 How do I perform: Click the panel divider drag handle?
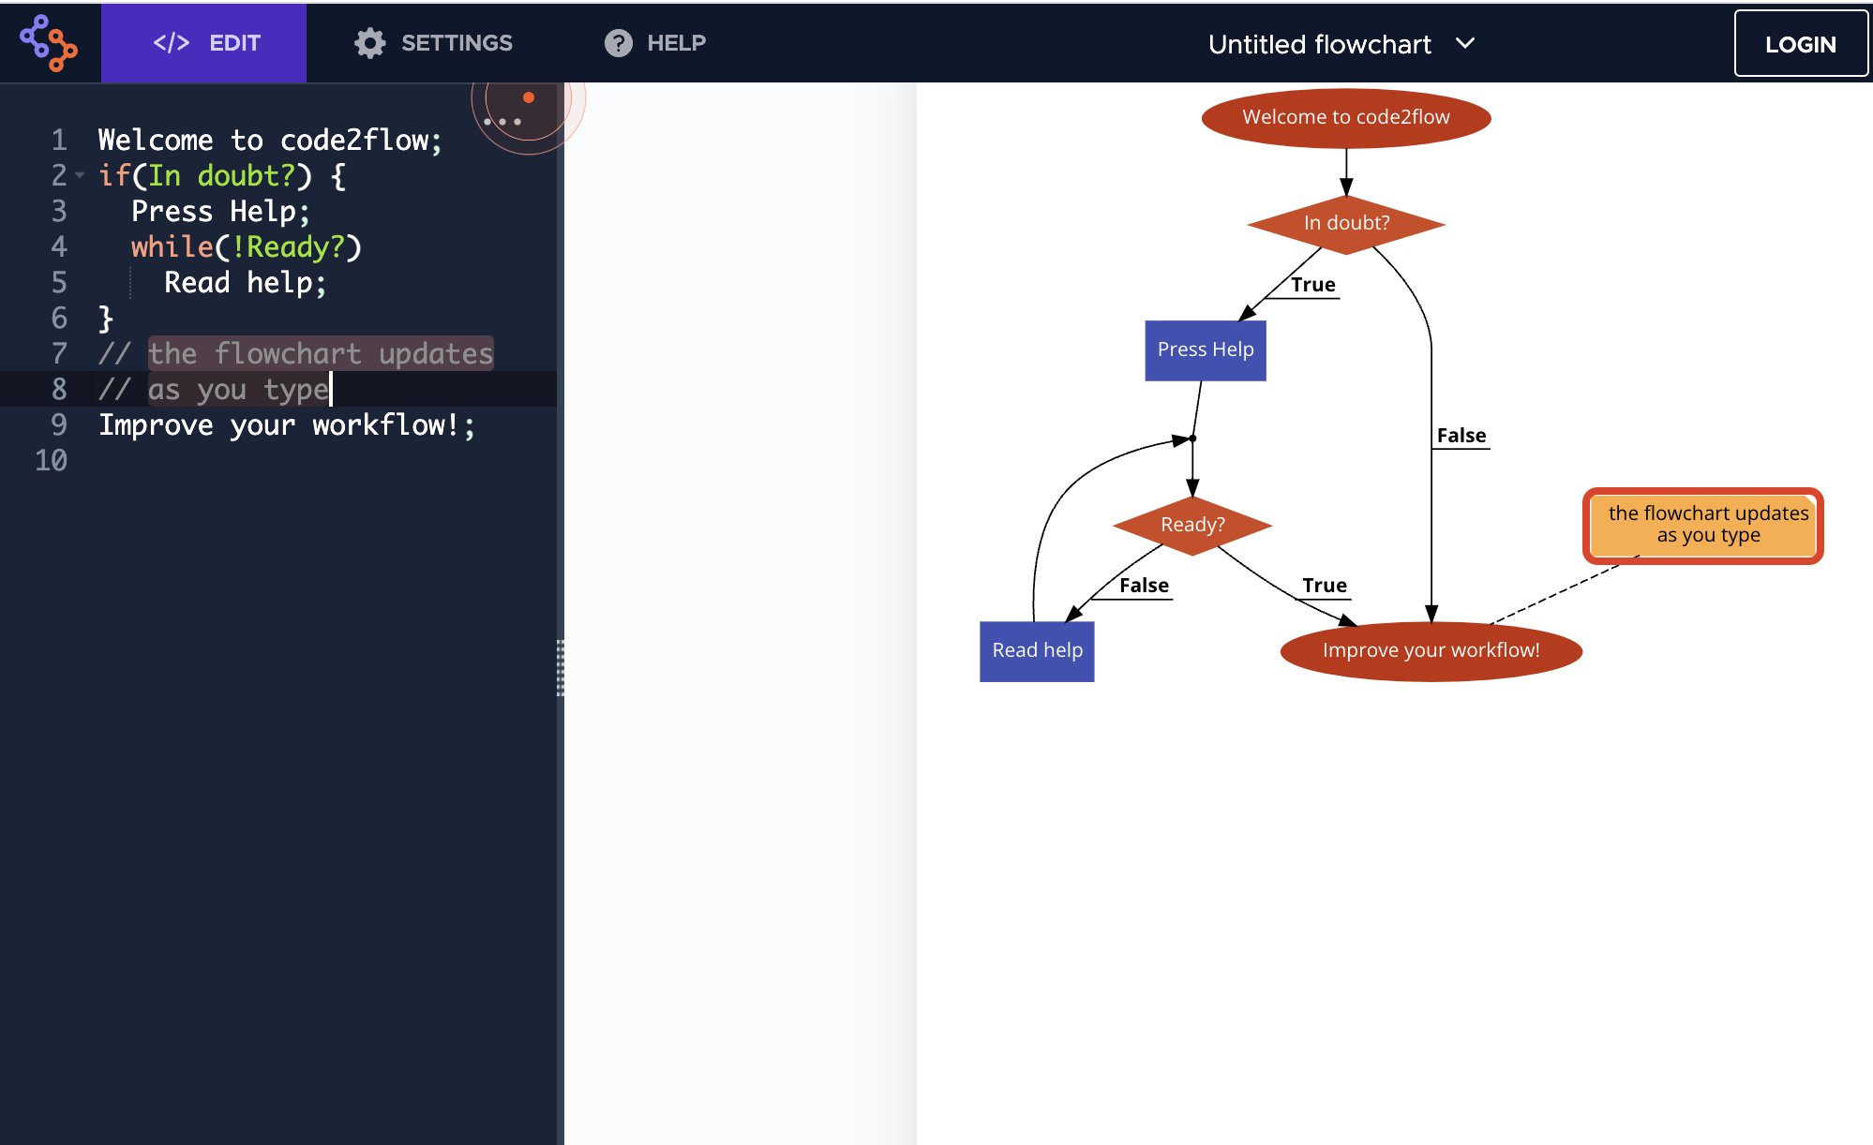tap(560, 668)
